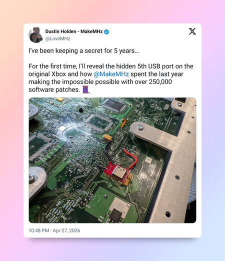225x261 pixels.
Task: Click the Apr 27, 2026 date
Action: [x=66, y=230]
